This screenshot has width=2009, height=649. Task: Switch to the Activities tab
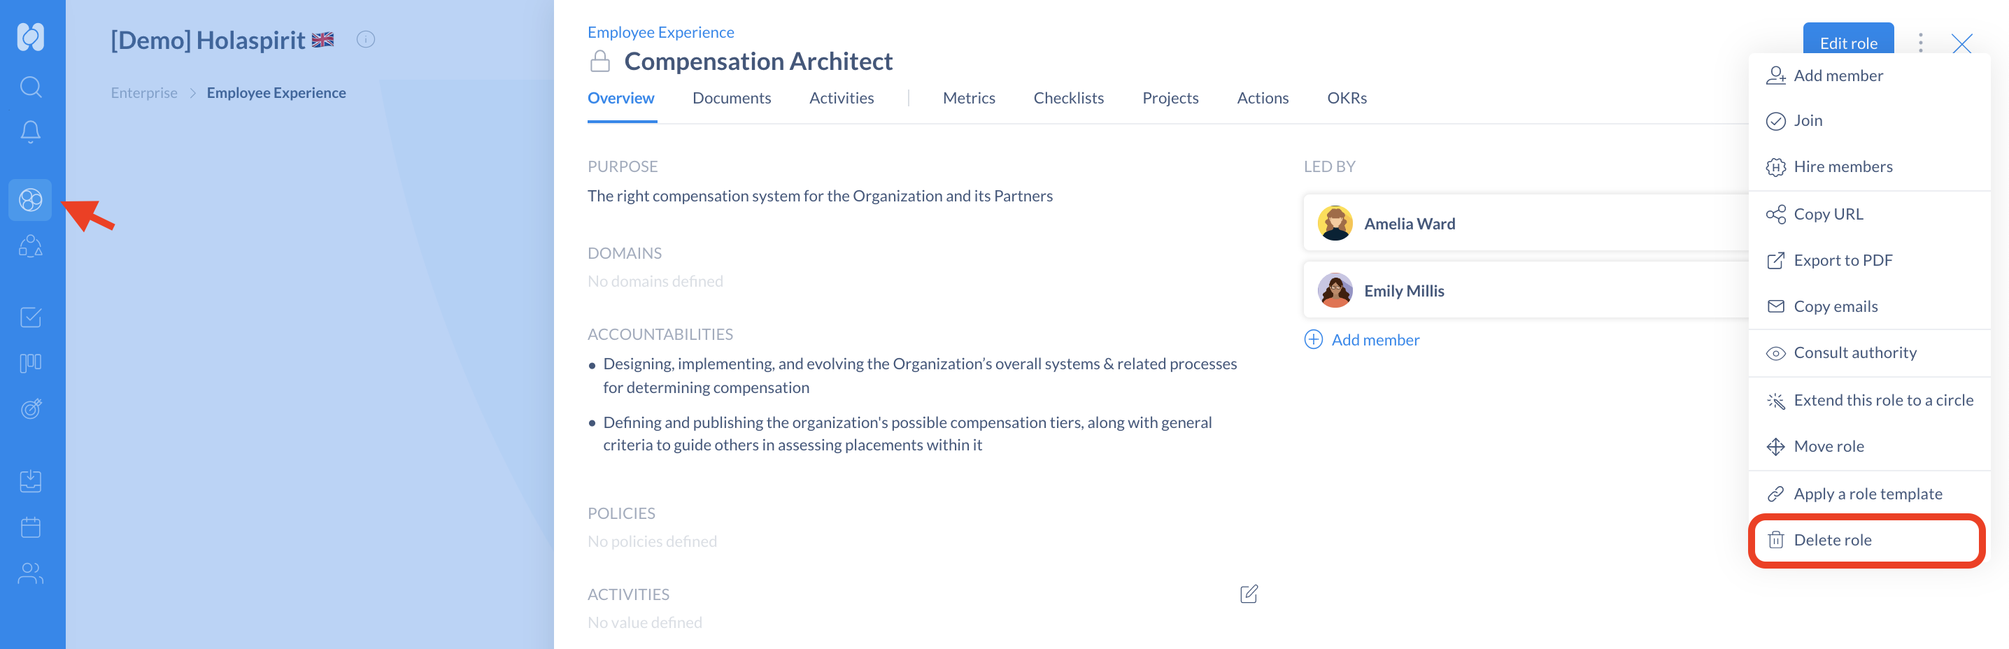(x=842, y=99)
